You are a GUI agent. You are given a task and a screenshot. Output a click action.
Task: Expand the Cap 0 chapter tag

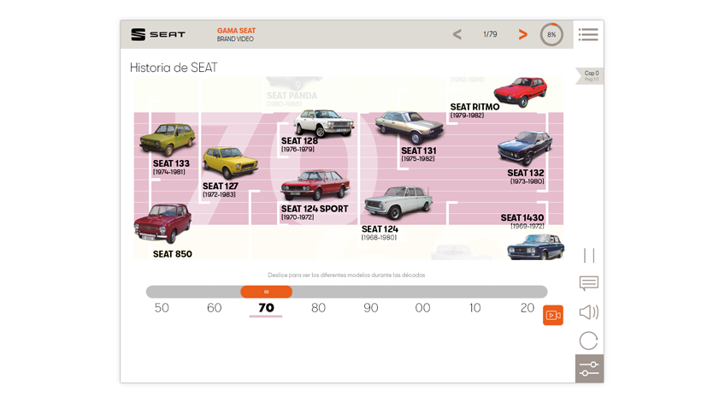[590, 75]
